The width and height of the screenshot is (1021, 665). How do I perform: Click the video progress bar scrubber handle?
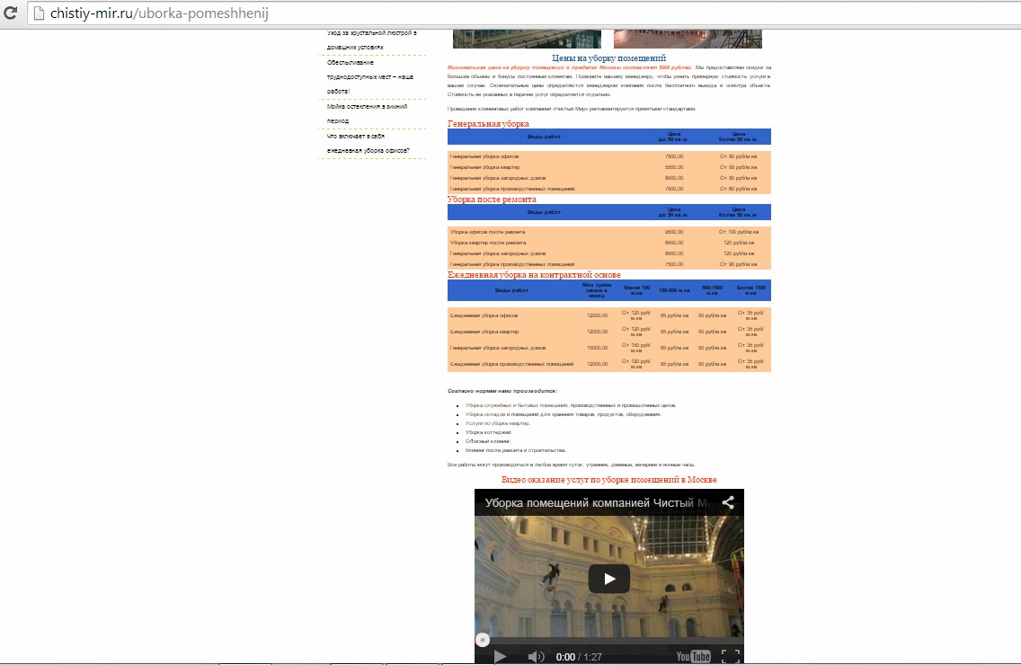483,640
